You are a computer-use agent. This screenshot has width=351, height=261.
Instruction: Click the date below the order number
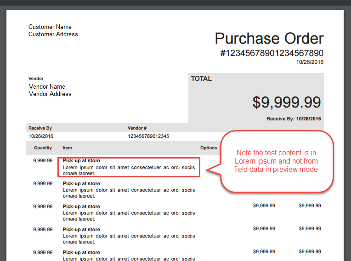(x=310, y=62)
